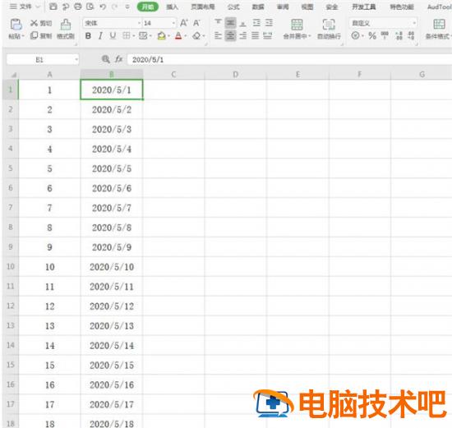Click the Print icon in quick access toolbar
452x428 pixels.
pos(78,7)
